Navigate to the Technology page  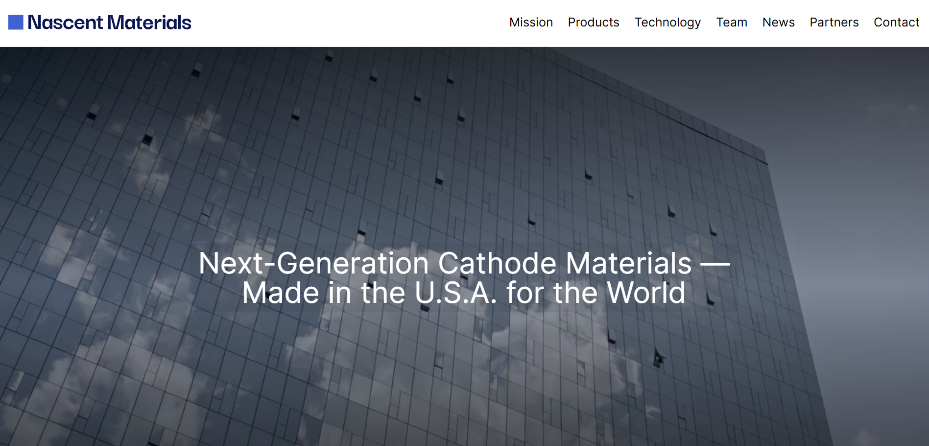click(x=667, y=23)
